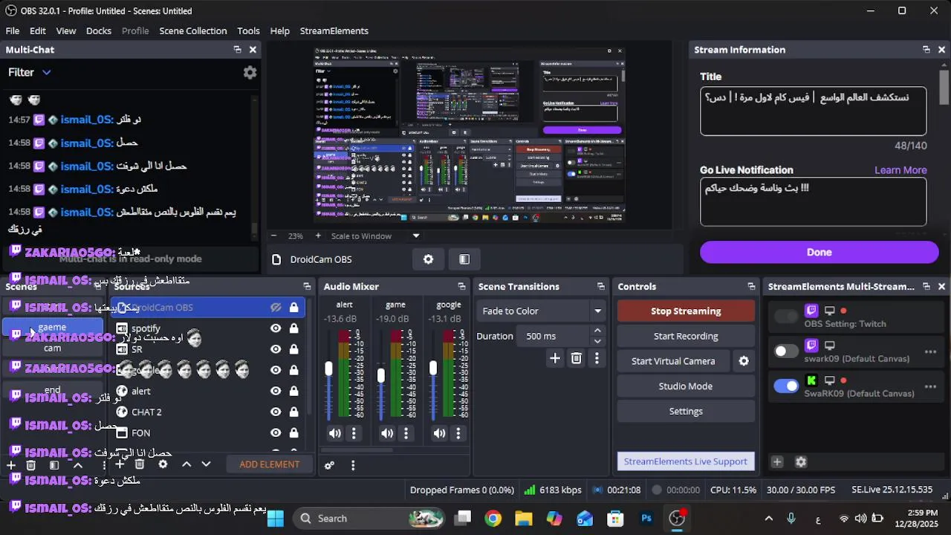Viewport: 951px width, 535px height.
Task: Open more options for swark09 output
Action: pyautogui.click(x=930, y=351)
